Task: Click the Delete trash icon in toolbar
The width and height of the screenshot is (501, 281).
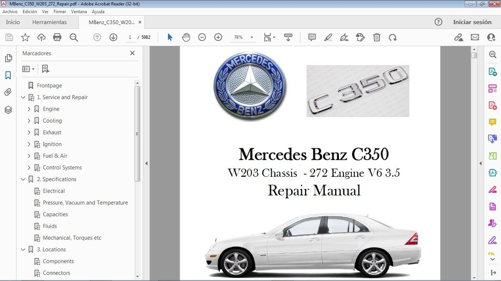Action: click(377, 37)
